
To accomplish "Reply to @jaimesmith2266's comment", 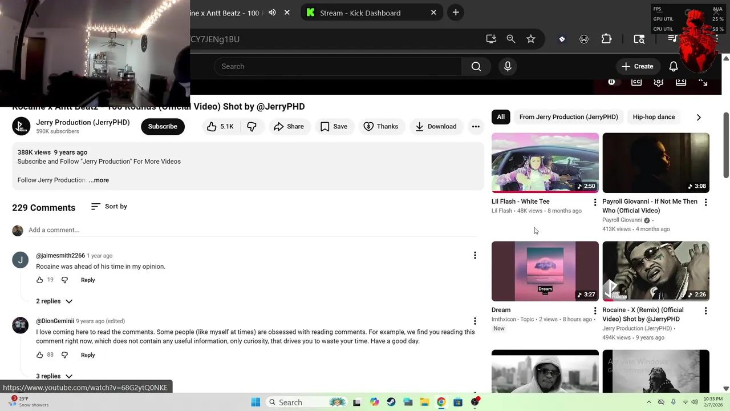I will 88,280.
